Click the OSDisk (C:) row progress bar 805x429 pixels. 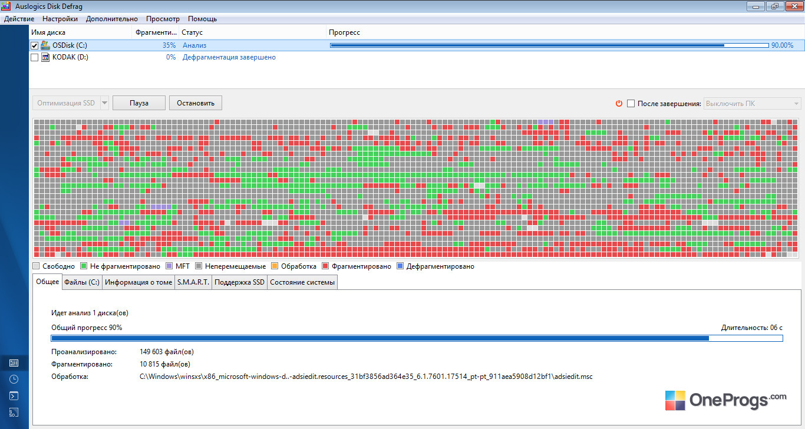tap(549, 45)
